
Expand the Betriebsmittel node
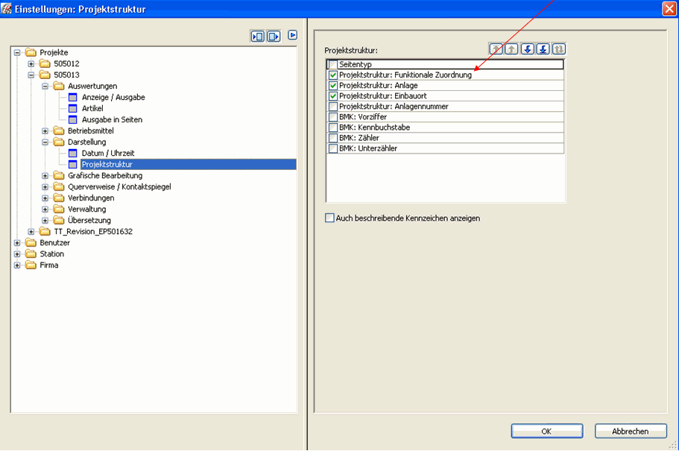point(45,131)
